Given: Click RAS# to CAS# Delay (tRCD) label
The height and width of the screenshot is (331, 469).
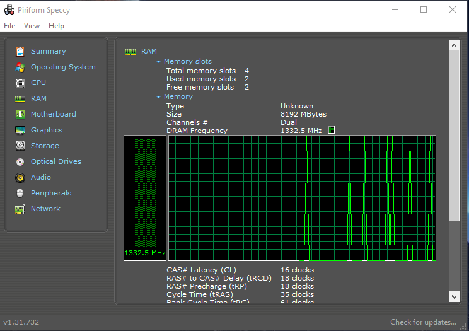Looking at the screenshot, I should (x=219, y=278).
